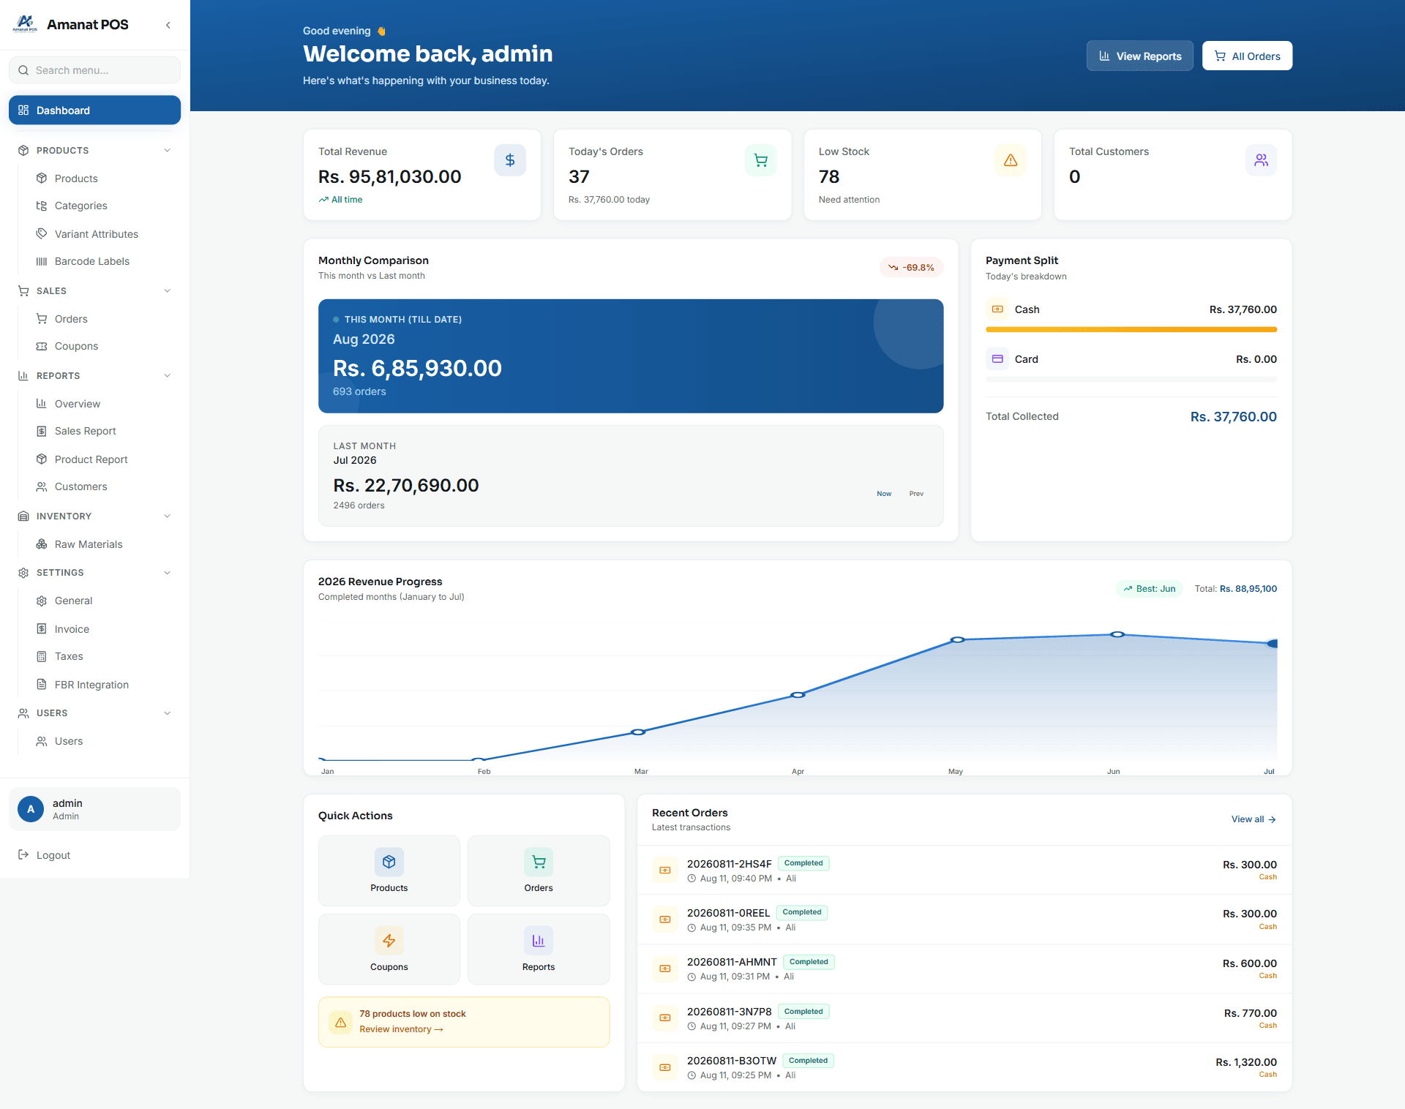
Task: Click the cart icon in Orders quick action
Action: [539, 862]
